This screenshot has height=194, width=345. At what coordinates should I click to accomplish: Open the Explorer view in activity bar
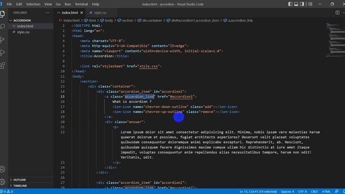[2, 14]
